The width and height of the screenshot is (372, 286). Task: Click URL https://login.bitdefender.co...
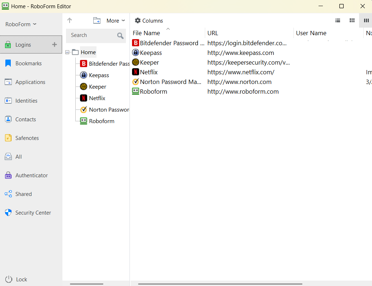pos(247,43)
